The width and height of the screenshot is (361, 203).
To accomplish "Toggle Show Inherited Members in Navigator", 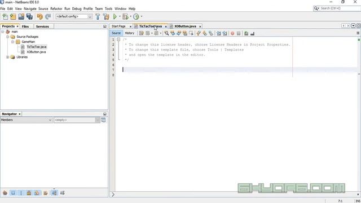I will click(5, 193).
